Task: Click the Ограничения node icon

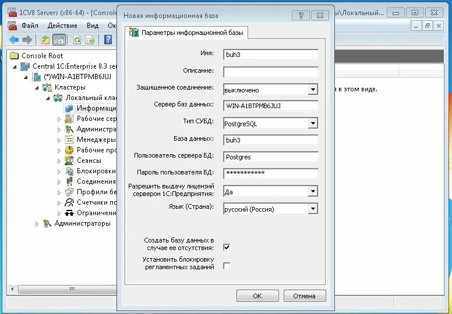Action: click(69, 213)
